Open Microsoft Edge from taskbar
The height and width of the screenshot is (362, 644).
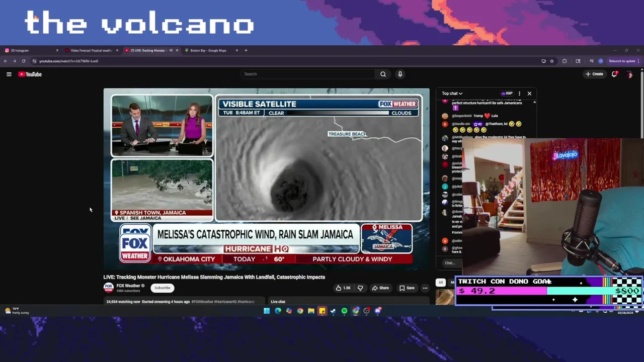(x=278, y=311)
